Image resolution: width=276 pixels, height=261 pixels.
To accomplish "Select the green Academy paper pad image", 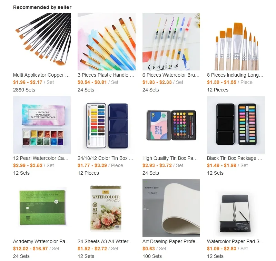I will (42, 208).
